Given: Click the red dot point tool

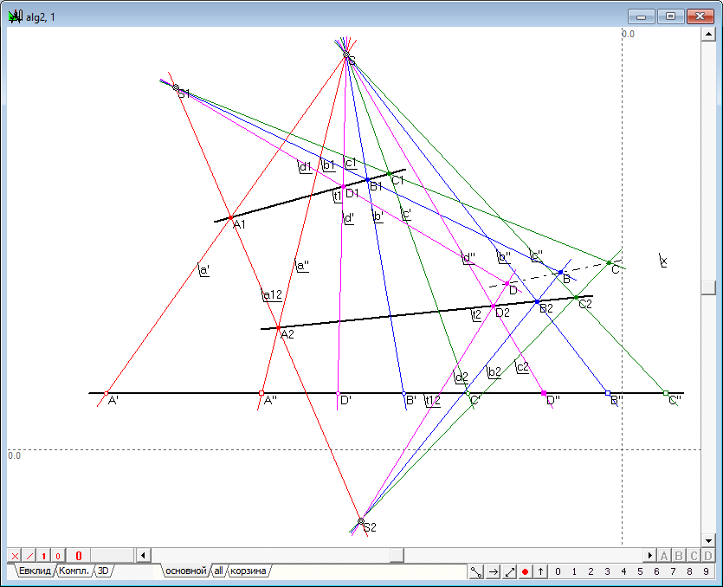Looking at the screenshot, I should pyautogui.click(x=525, y=571).
